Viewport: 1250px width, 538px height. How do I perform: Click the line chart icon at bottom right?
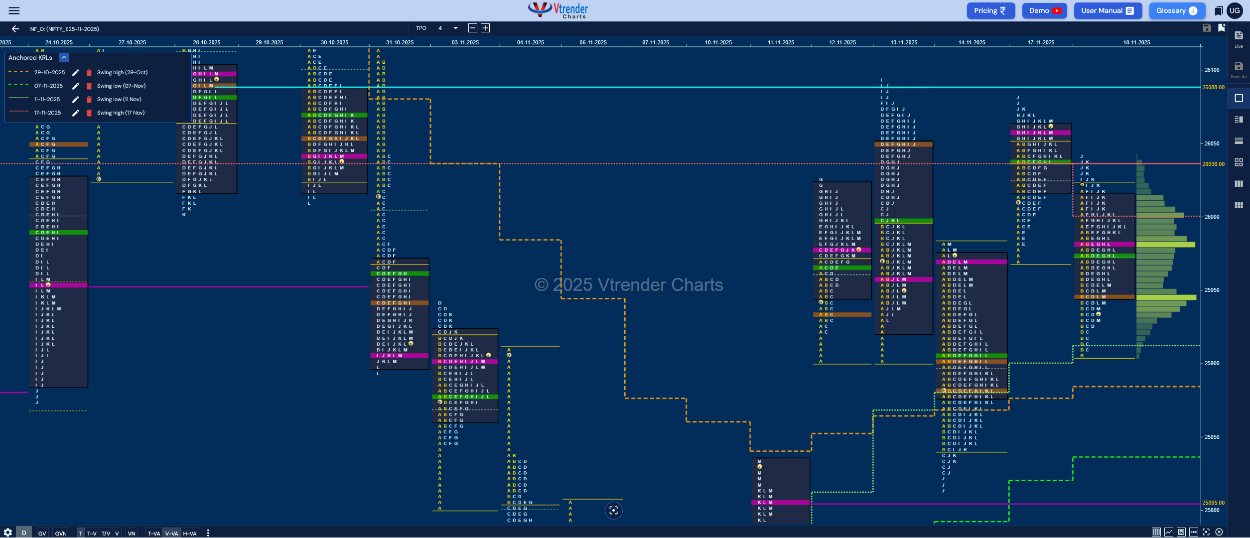coord(1168,532)
